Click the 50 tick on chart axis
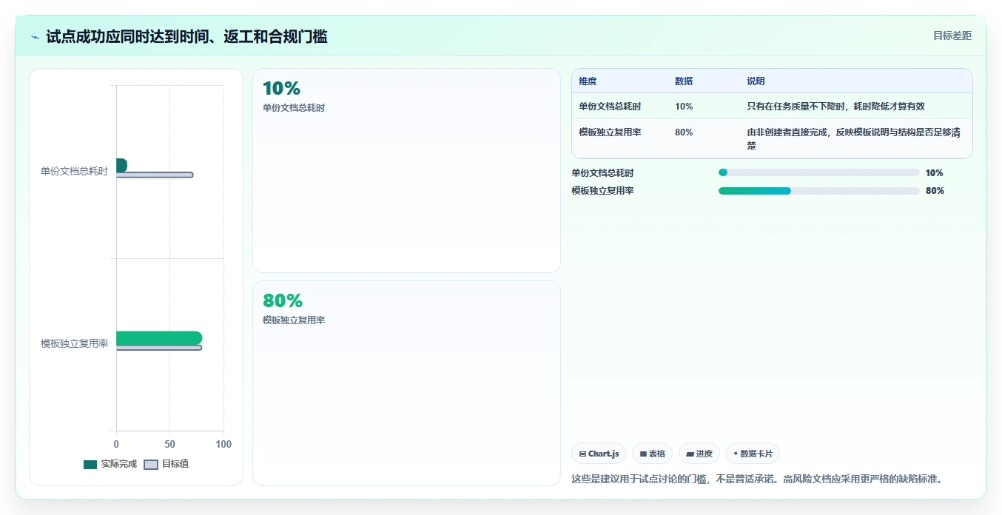This screenshot has width=1002, height=515. tap(169, 445)
